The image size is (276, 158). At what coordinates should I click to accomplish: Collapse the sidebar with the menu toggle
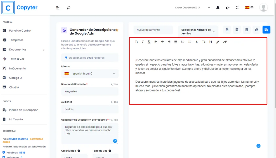click(58, 8)
